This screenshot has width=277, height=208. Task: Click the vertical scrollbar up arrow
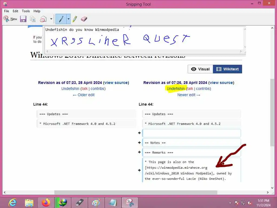272,28
